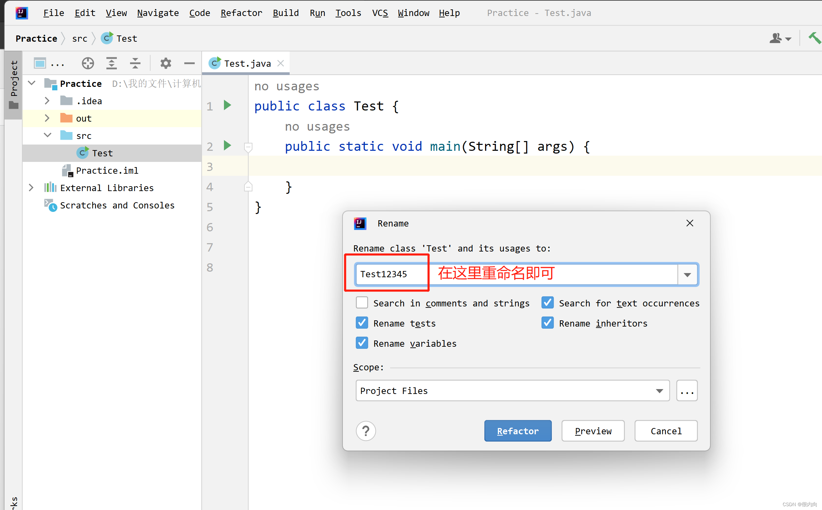822x510 pixels.
Task: Expand the out folder in project tree
Action: (47, 118)
